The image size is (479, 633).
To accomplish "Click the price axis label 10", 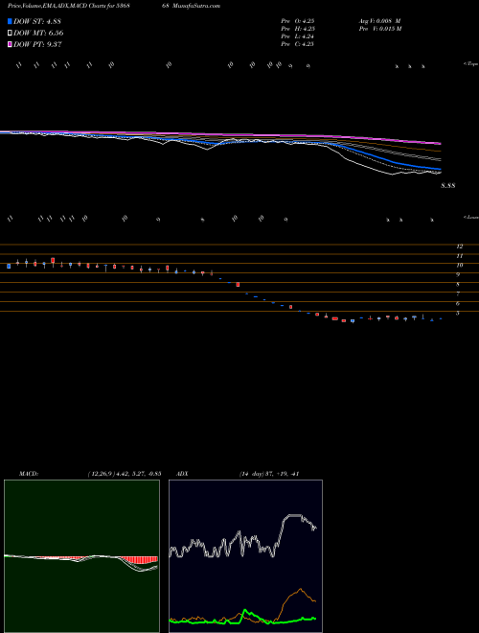I will pos(459,266).
